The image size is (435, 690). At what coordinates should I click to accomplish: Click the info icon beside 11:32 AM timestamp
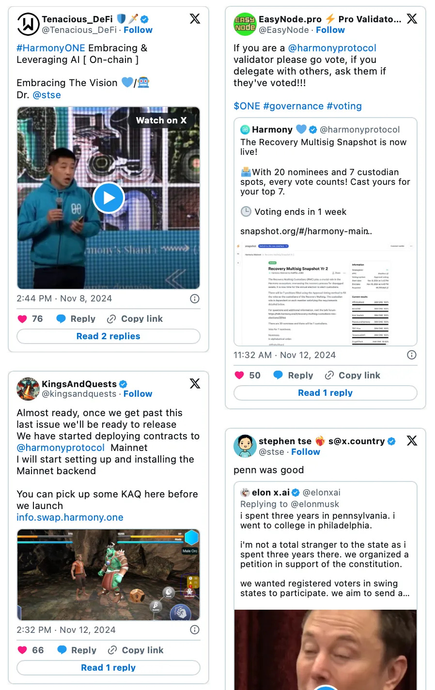pos(412,355)
